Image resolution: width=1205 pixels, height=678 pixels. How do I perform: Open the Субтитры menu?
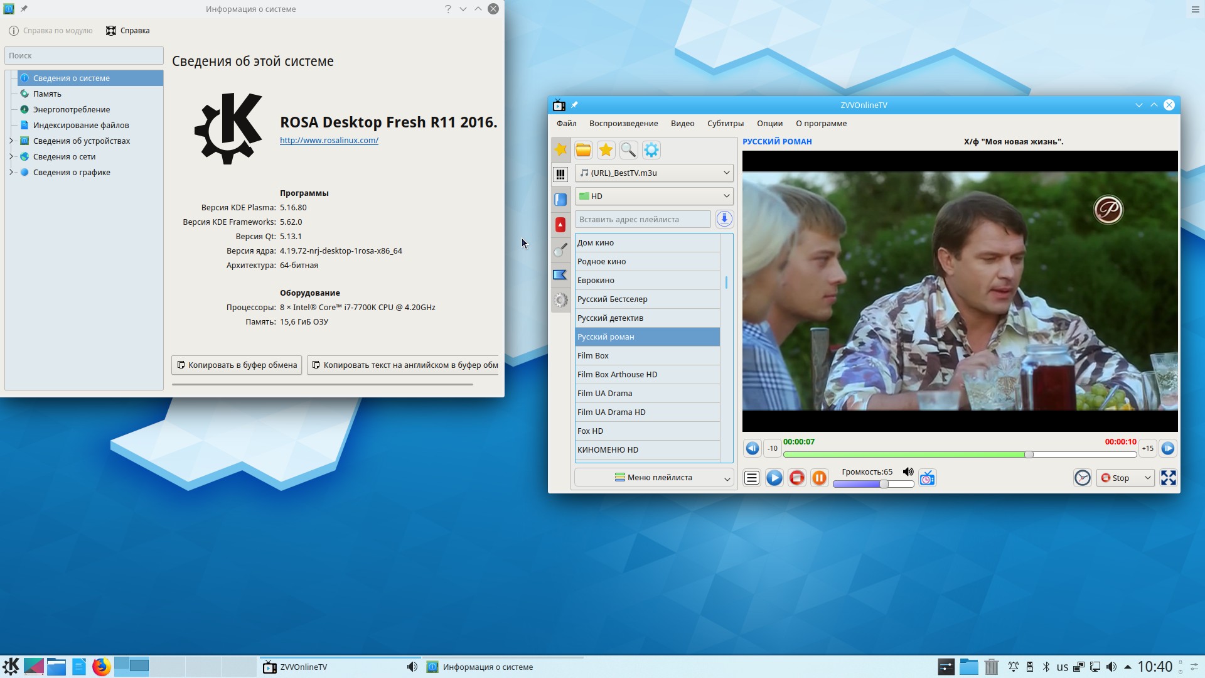725,124
